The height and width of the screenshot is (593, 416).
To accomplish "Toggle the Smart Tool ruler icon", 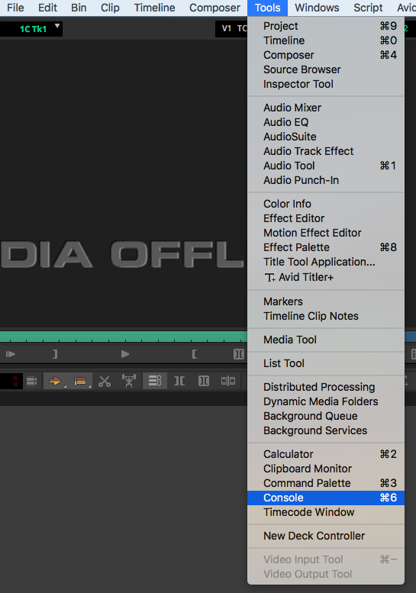I will (x=80, y=381).
